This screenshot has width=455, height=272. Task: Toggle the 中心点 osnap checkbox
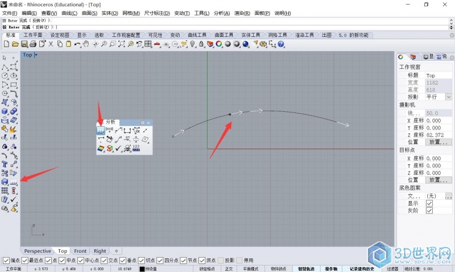(x=81, y=261)
